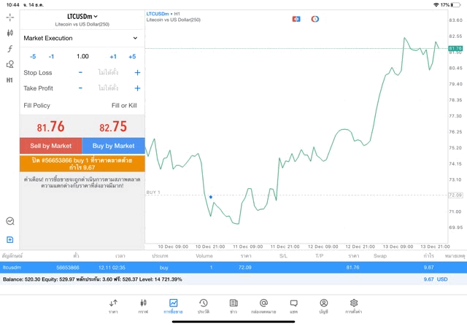Switch to the Chart tab
Screen dimensions: 467x326
click(143, 306)
